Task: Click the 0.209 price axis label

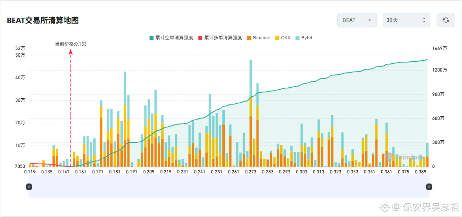Action: pyautogui.click(x=149, y=172)
